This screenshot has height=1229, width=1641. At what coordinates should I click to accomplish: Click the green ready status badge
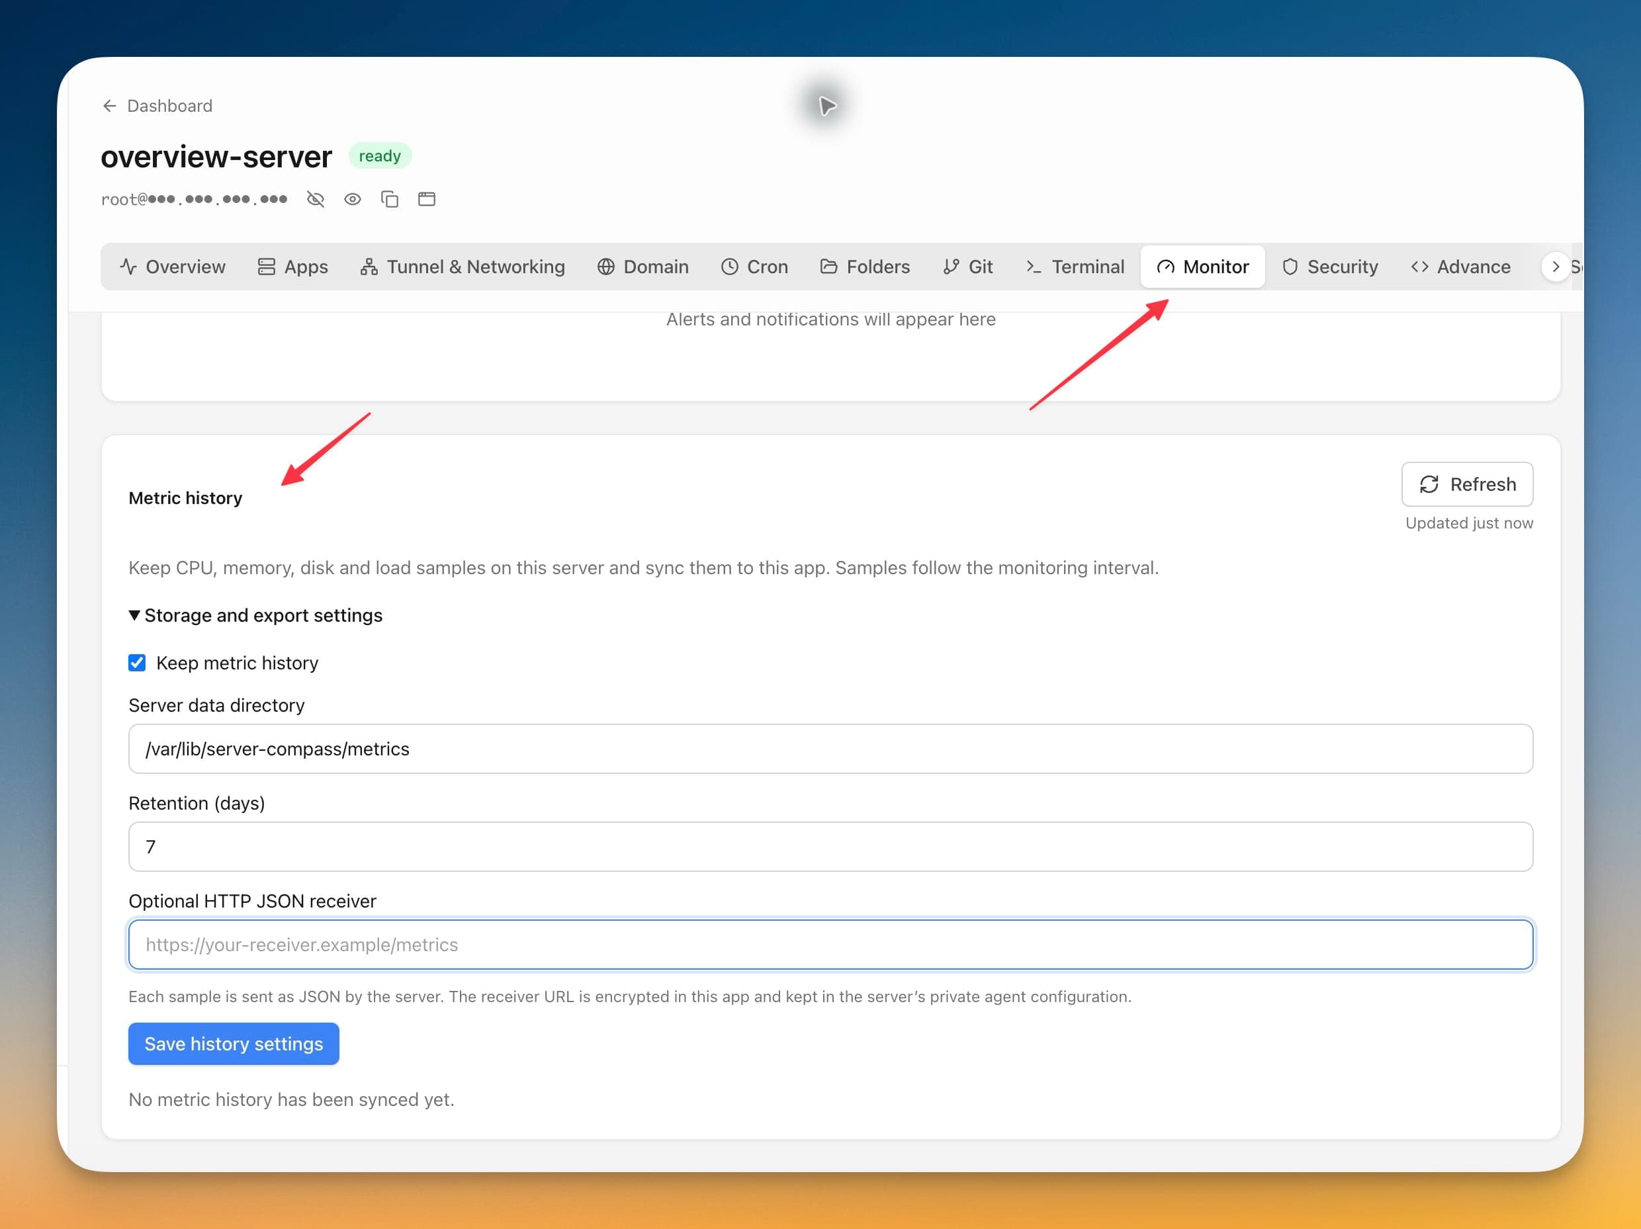click(x=380, y=155)
